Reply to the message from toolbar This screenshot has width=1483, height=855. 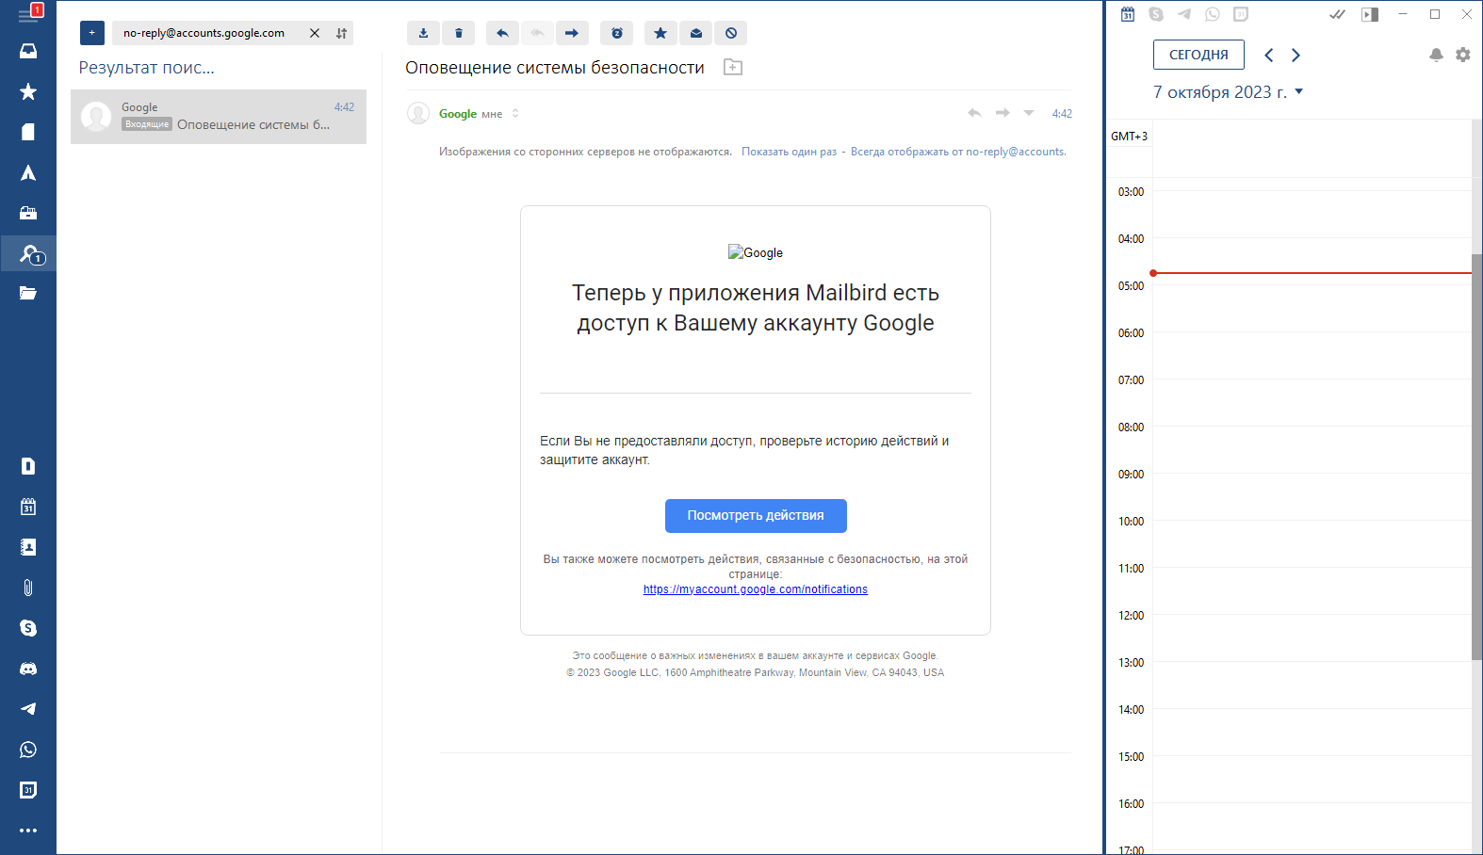pos(502,33)
